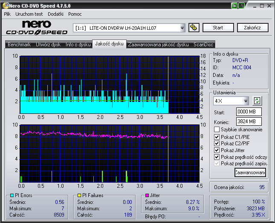The image size is (275, 223).
Task: Open the Uruchom test menu
Action: point(29,14)
